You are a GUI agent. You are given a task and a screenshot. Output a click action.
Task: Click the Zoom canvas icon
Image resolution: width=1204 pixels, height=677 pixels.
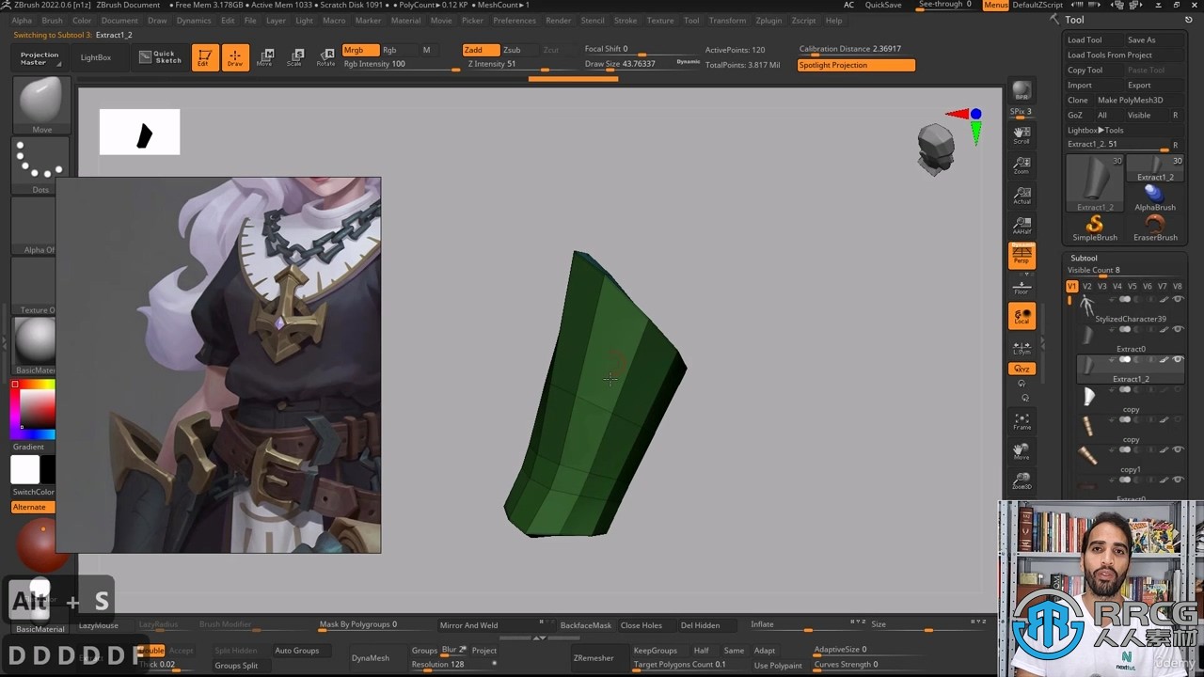tap(1022, 165)
